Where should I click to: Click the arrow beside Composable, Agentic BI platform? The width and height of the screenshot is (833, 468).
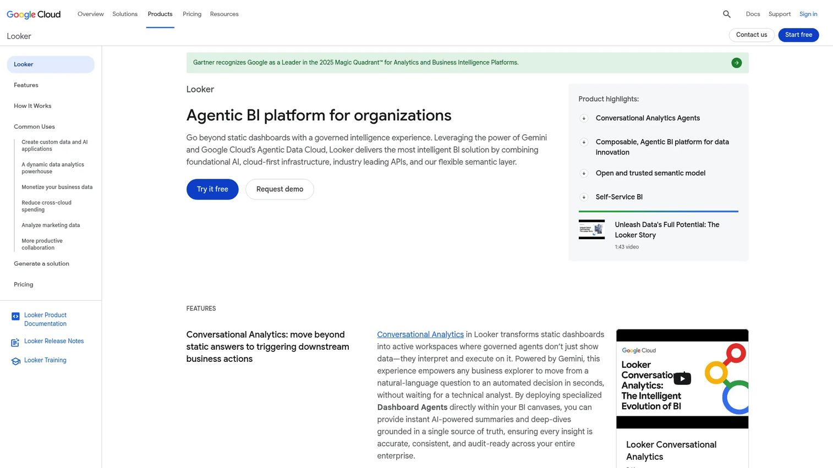pos(584,142)
